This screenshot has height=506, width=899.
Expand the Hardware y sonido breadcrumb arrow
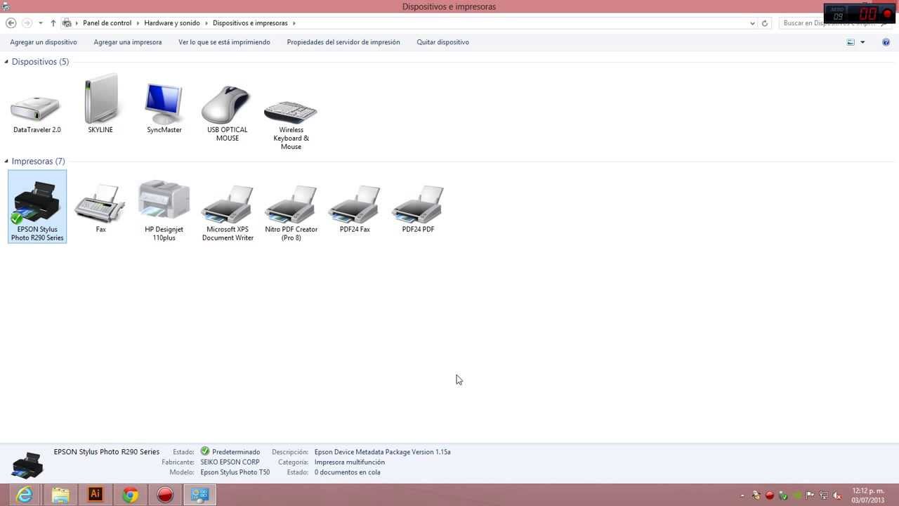click(206, 23)
